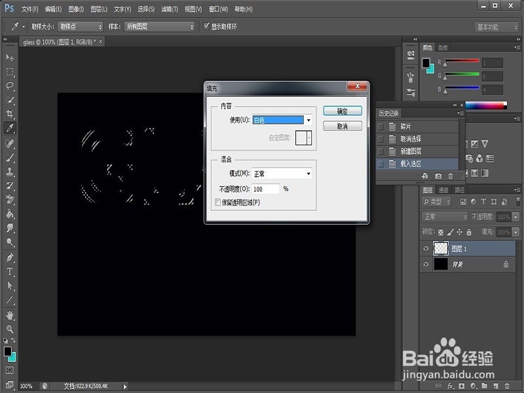The width and height of the screenshot is (524, 393).
Task: Toggle history brush source box for 载入选区
Action: [x=381, y=164]
